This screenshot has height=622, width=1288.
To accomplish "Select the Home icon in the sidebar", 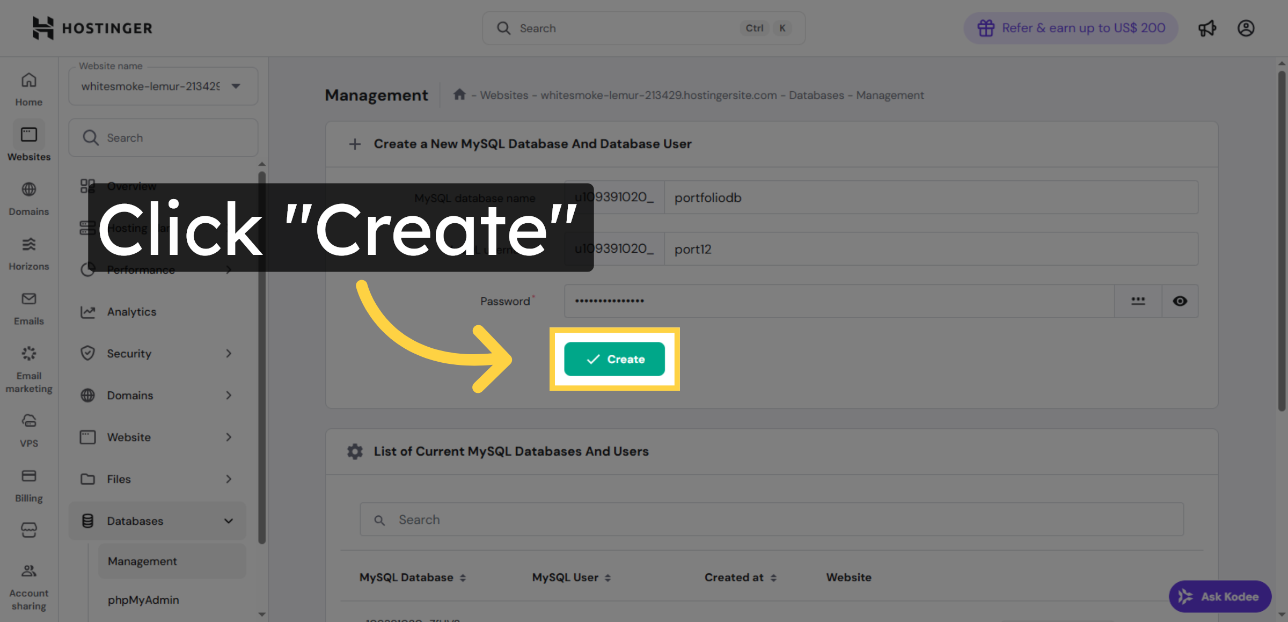I will click(28, 79).
